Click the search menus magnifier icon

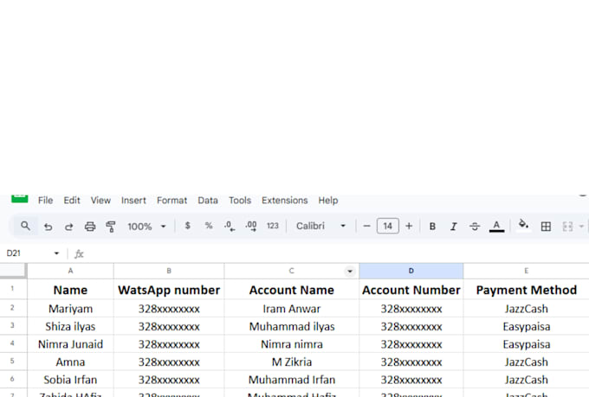pyautogui.click(x=25, y=226)
